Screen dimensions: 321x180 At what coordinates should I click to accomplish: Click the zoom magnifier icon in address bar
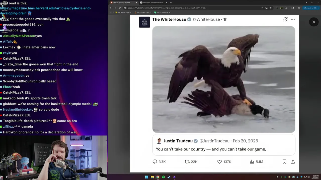pyautogui.click(x=262, y=8)
